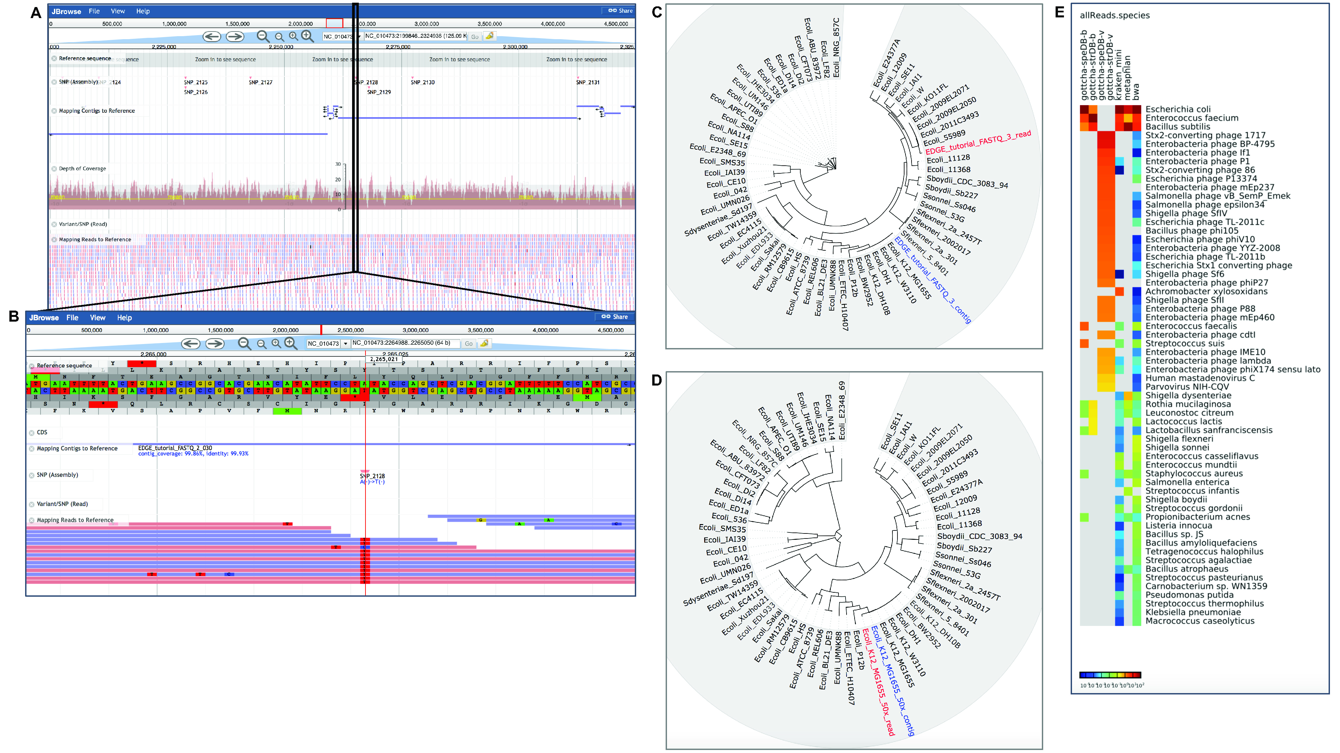Click red EDGE_tutorial_FASTQ_3_read label in tree C
Viewport: 1340px width, 753px height.
pos(979,142)
